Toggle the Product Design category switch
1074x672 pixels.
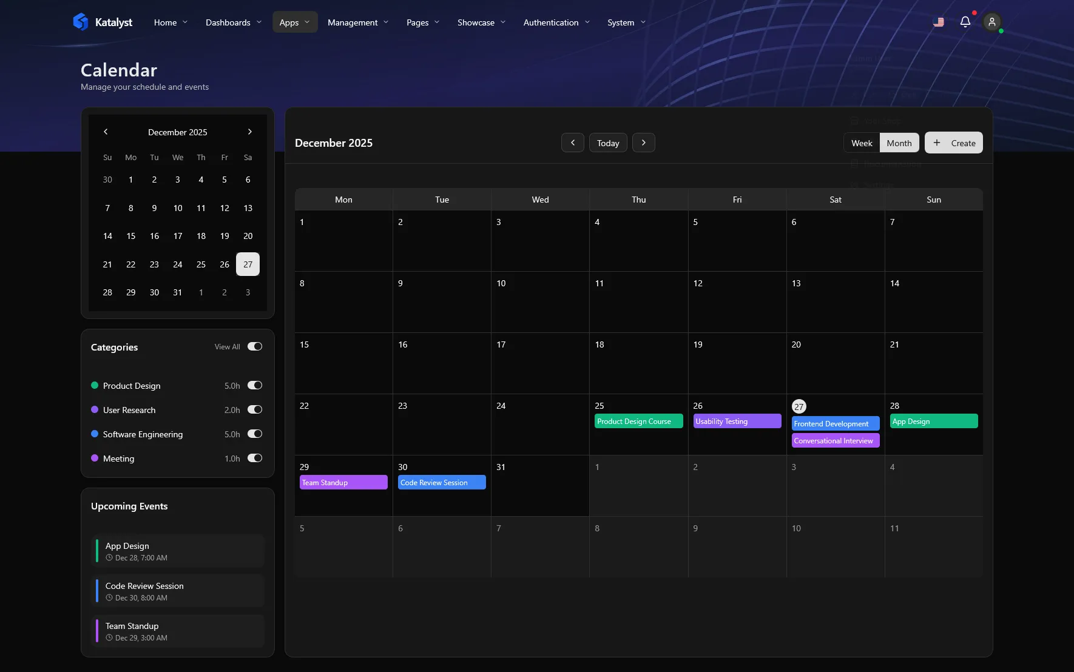pos(255,385)
